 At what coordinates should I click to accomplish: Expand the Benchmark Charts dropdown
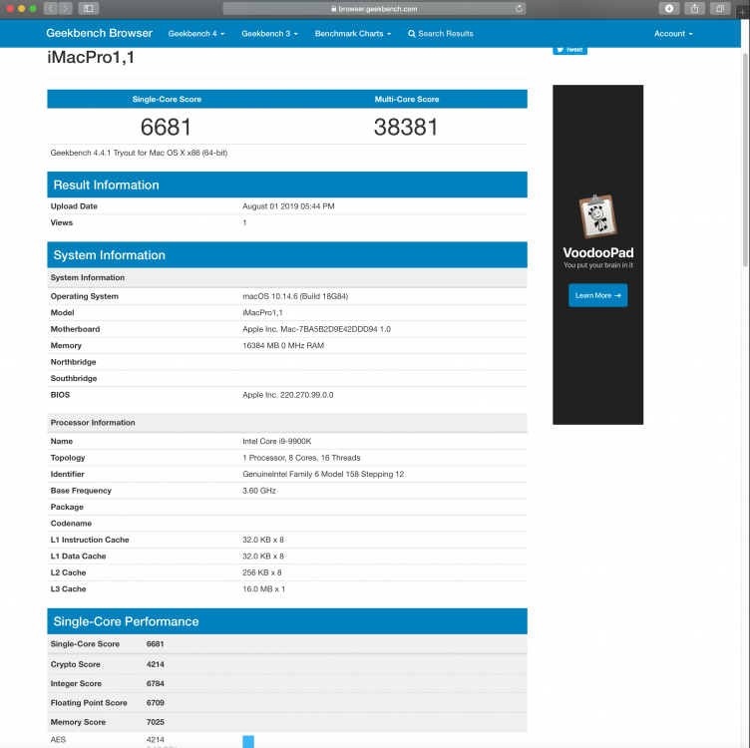[352, 34]
